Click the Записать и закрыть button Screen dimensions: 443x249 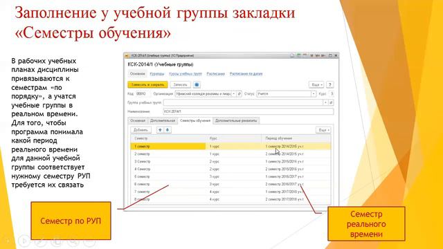pyautogui.click(x=147, y=84)
